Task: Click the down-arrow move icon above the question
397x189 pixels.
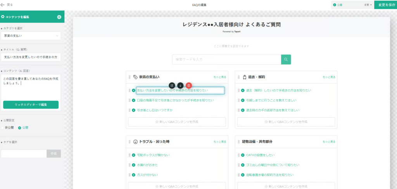Action: tap(180, 85)
